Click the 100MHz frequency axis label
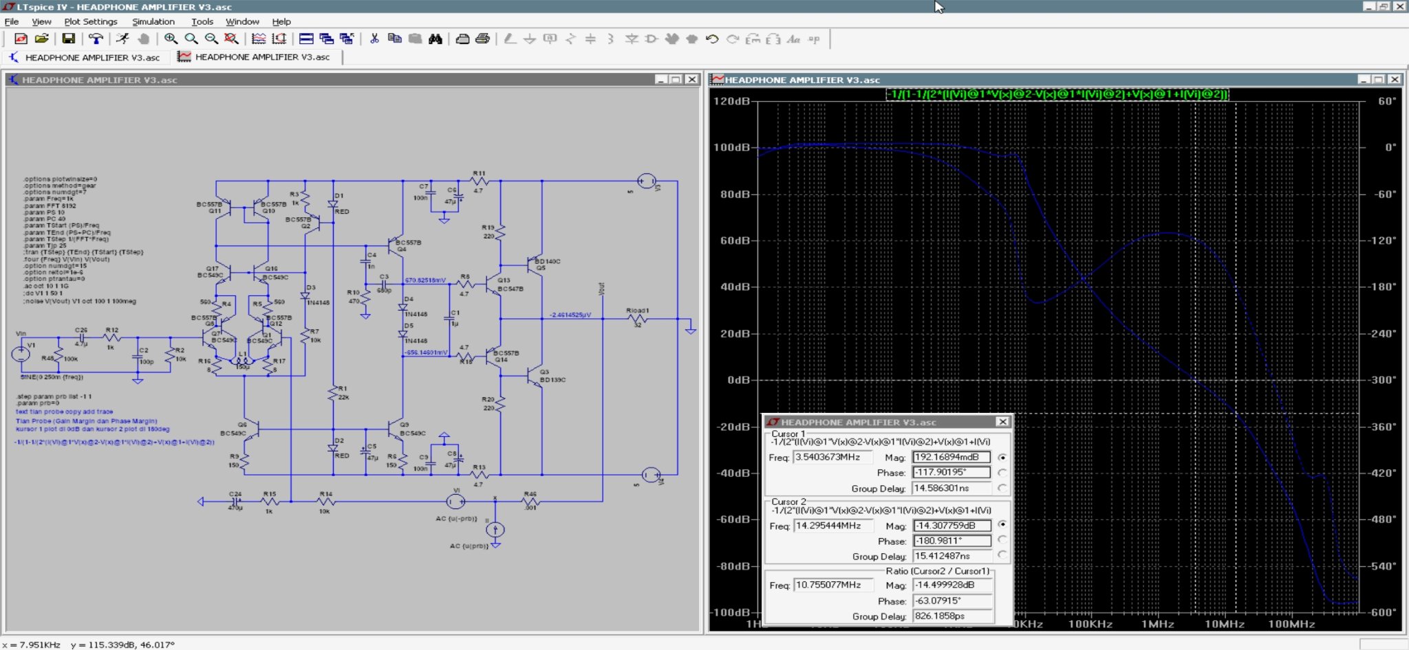1409x650 pixels. click(x=1291, y=624)
